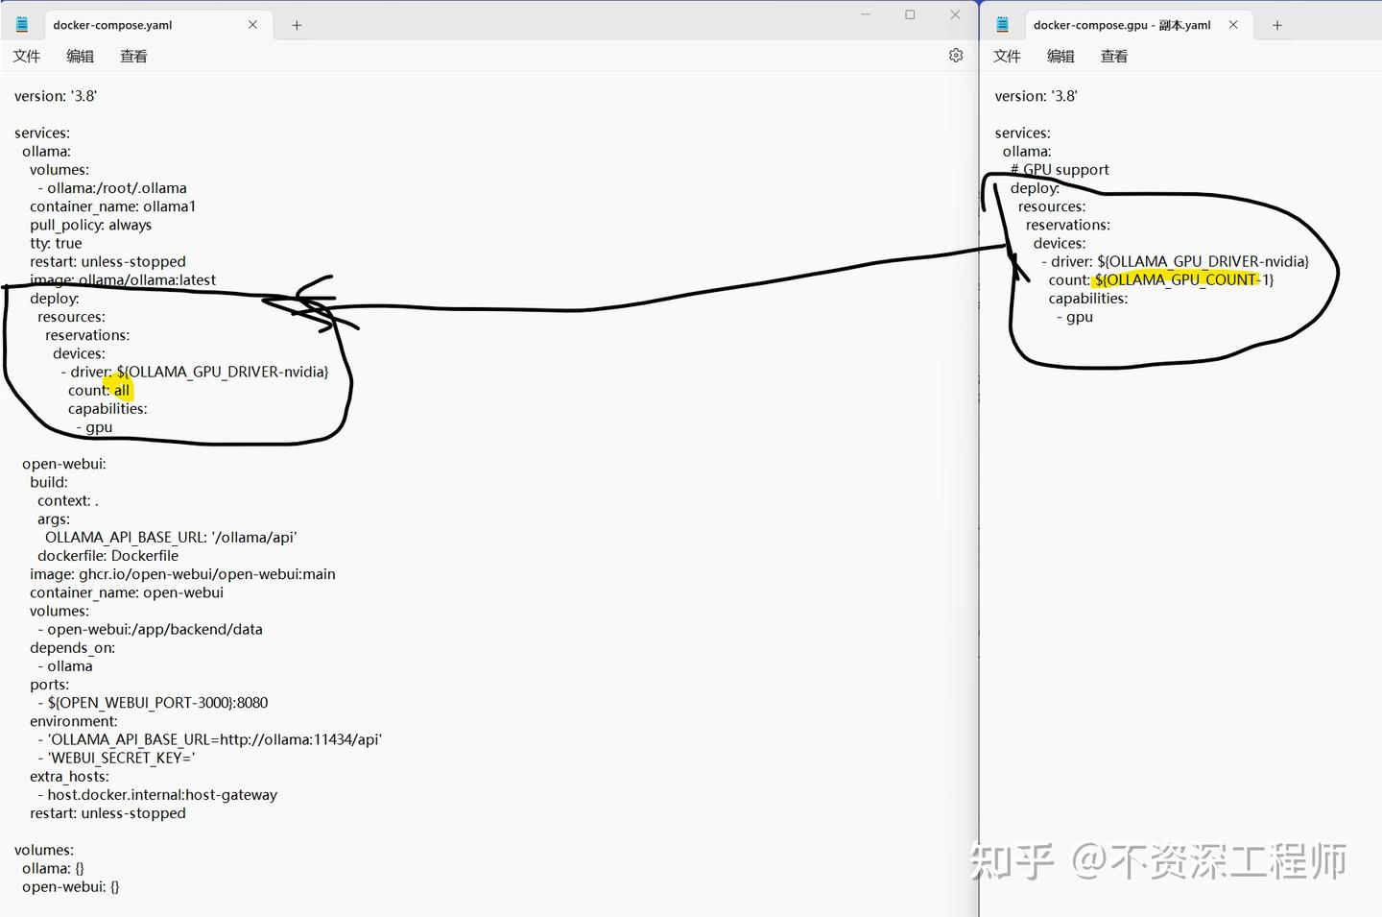Click 'tty: true' line
Image resolution: width=1382 pixels, height=917 pixels.
coord(56,243)
